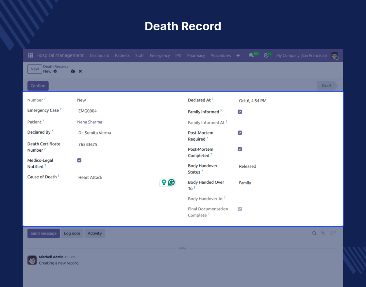Viewport: 366px width, 287px height.
Task: Open the My Company (San Francisco) switcher
Action: (301, 55)
